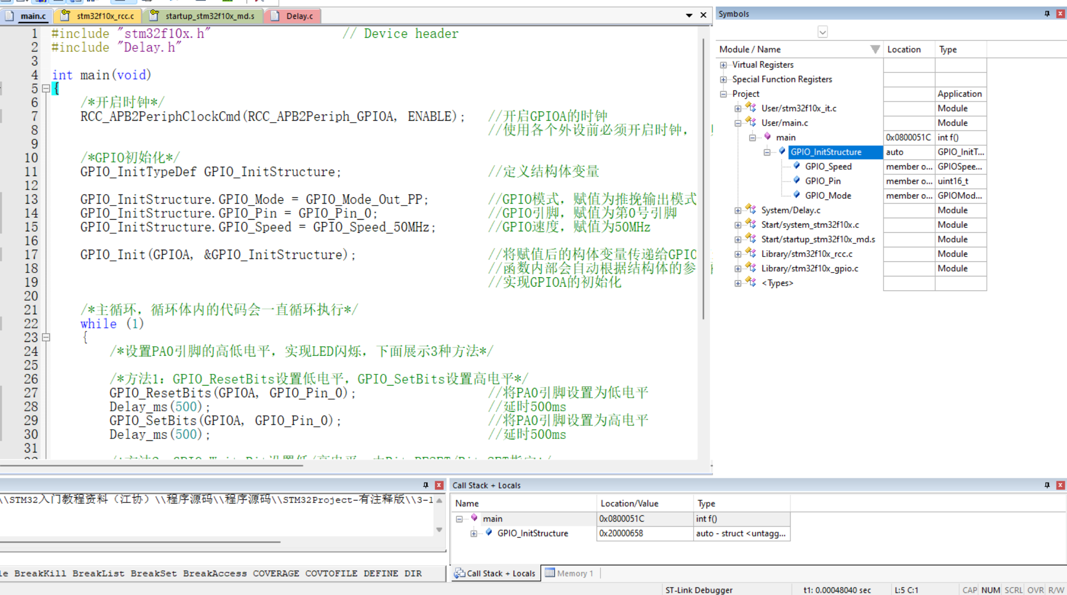Open the editor tab list dropdown arrow
The height and width of the screenshot is (595, 1067).
click(x=689, y=16)
